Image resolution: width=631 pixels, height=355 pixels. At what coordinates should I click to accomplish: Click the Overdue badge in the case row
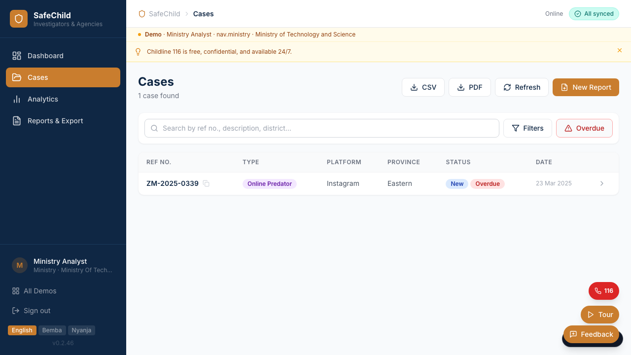click(x=488, y=184)
